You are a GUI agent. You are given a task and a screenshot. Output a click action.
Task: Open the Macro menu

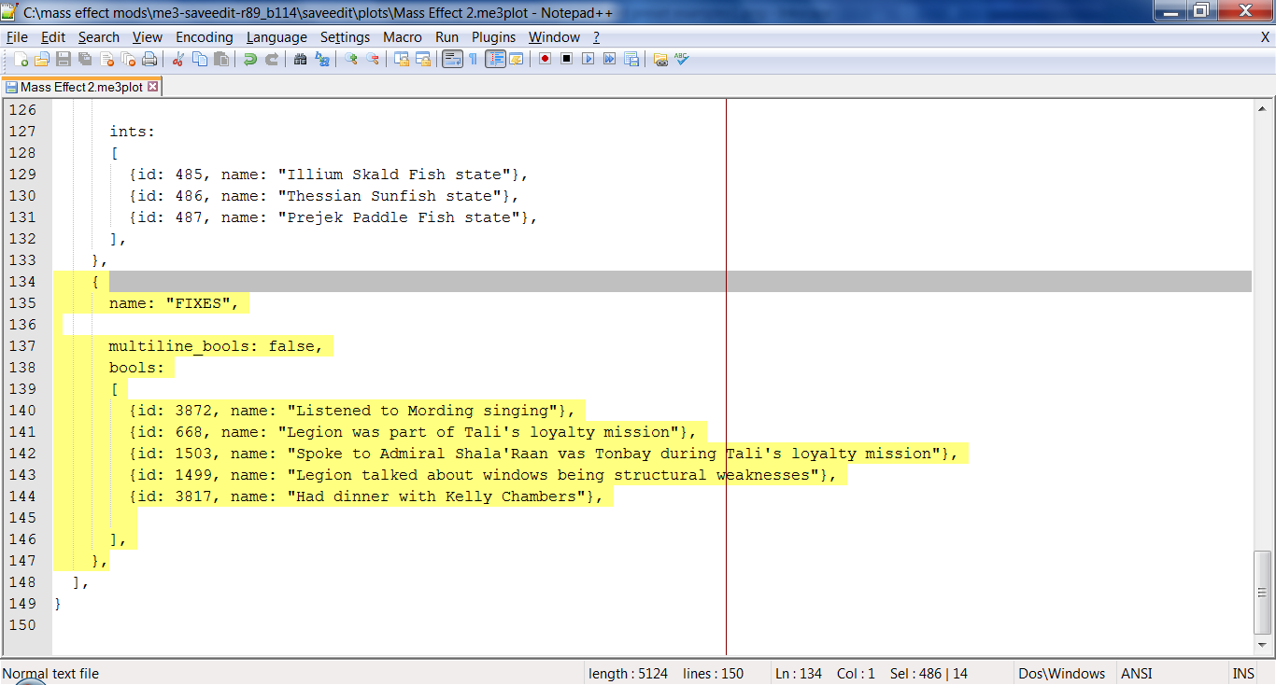tap(402, 37)
